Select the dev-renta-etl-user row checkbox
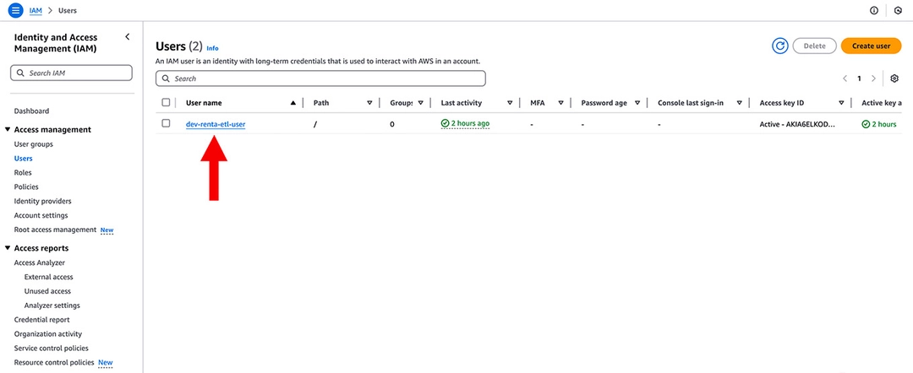The width and height of the screenshot is (913, 373). [166, 123]
